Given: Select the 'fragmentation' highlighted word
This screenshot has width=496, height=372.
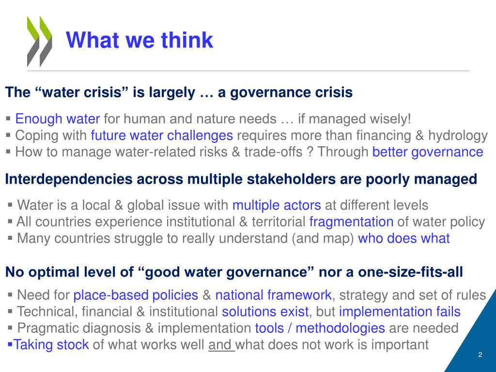Looking at the screenshot, I should [x=352, y=222].
